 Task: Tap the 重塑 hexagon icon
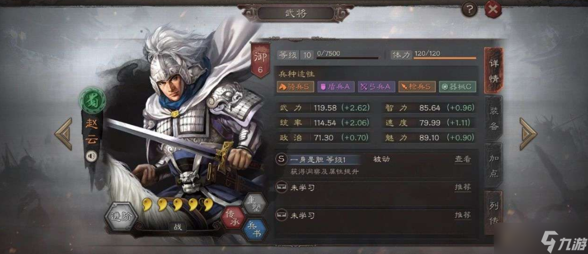254,205
